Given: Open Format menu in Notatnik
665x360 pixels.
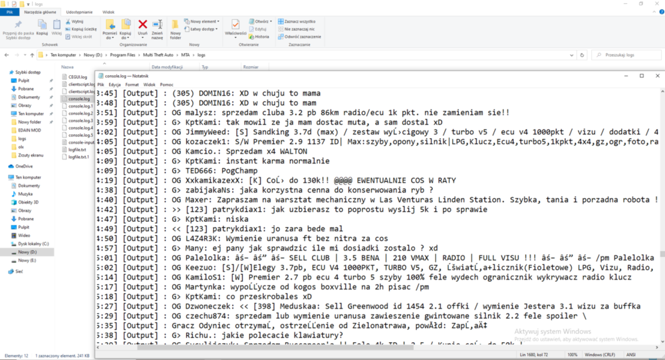Looking at the screenshot, I should pos(132,85).
